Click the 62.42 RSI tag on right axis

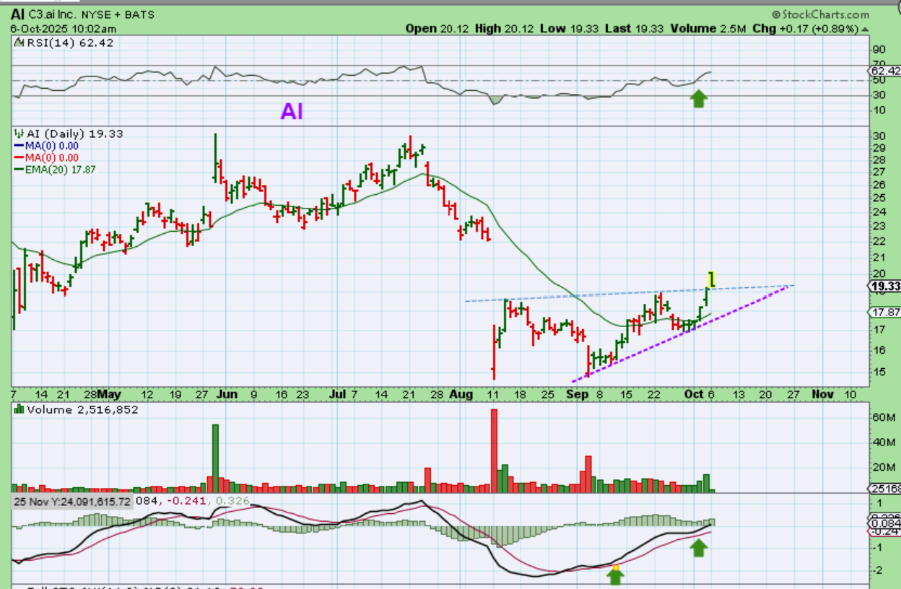pos(886,71)
